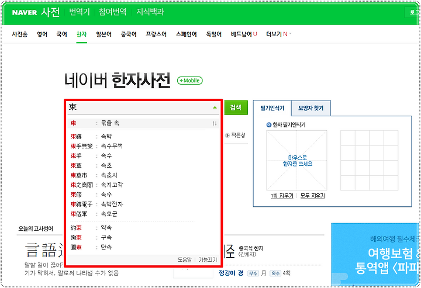This screenshot has height=288, width=421.
Task: Click the 네이버 한자사전 title
Action: point(117,81)
